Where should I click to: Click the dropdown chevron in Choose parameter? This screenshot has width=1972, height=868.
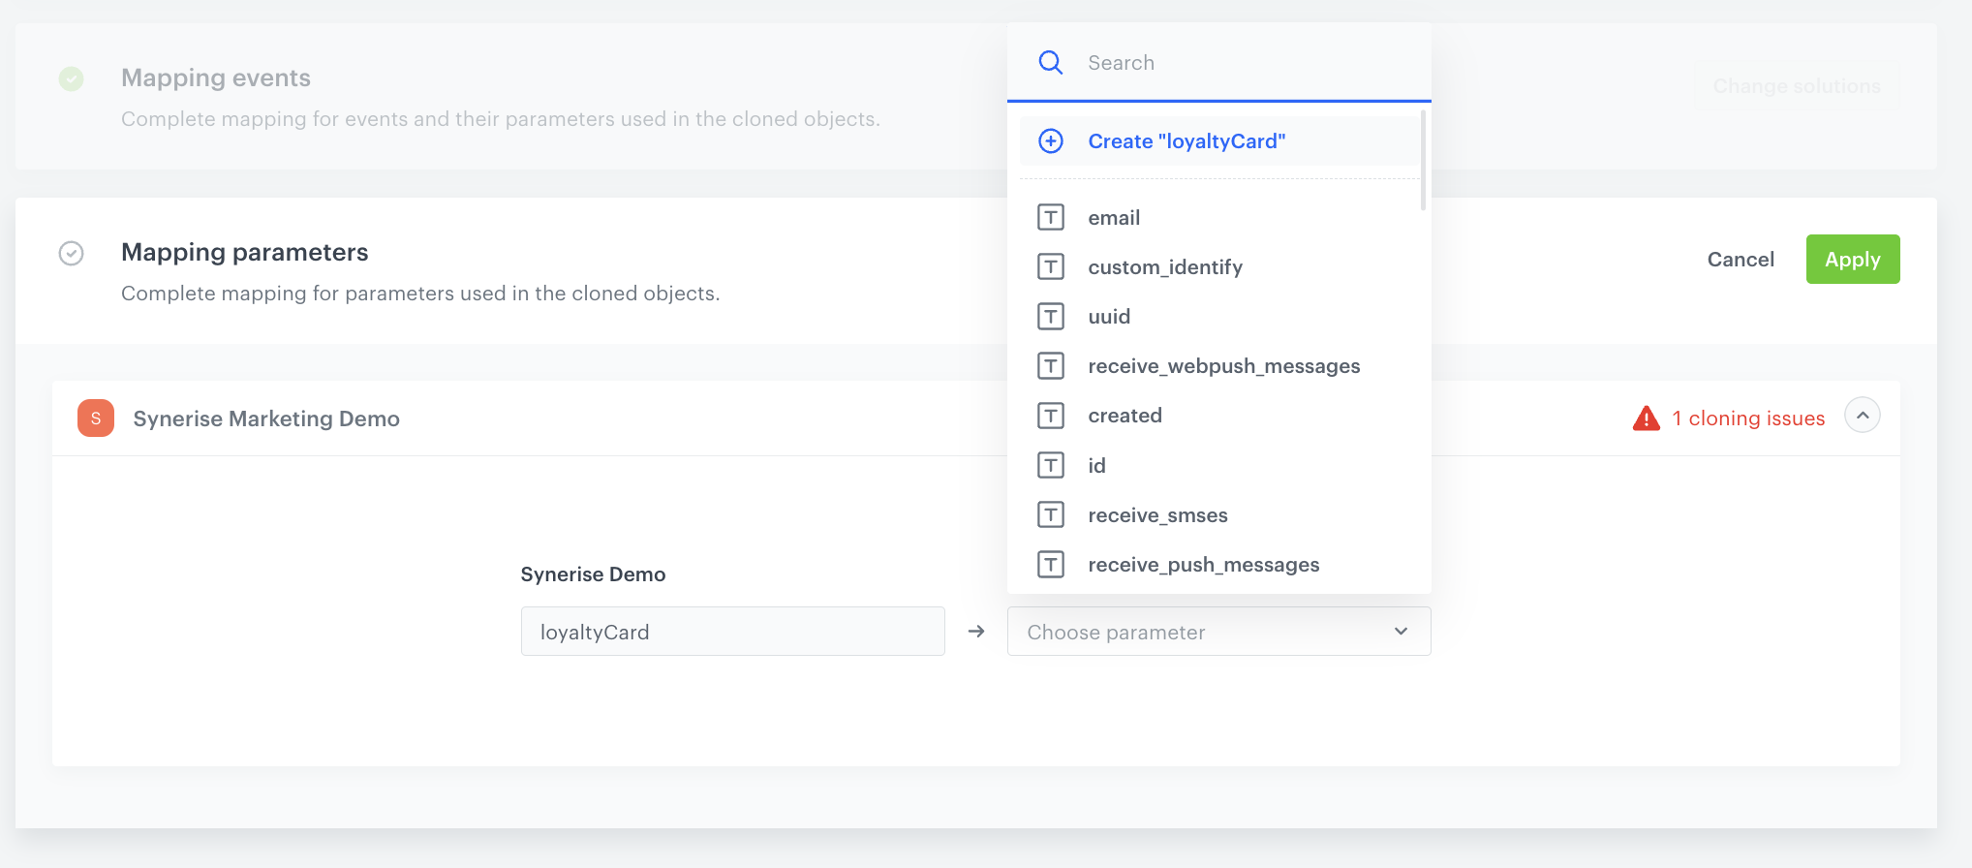1401,632
